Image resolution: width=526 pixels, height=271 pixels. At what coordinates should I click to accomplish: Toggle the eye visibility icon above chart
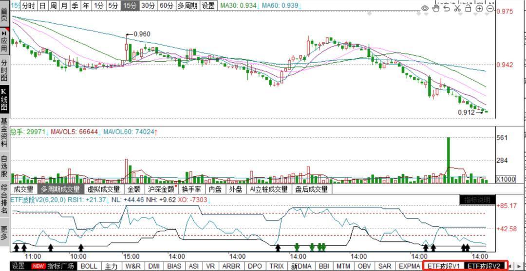click(425, 8)
